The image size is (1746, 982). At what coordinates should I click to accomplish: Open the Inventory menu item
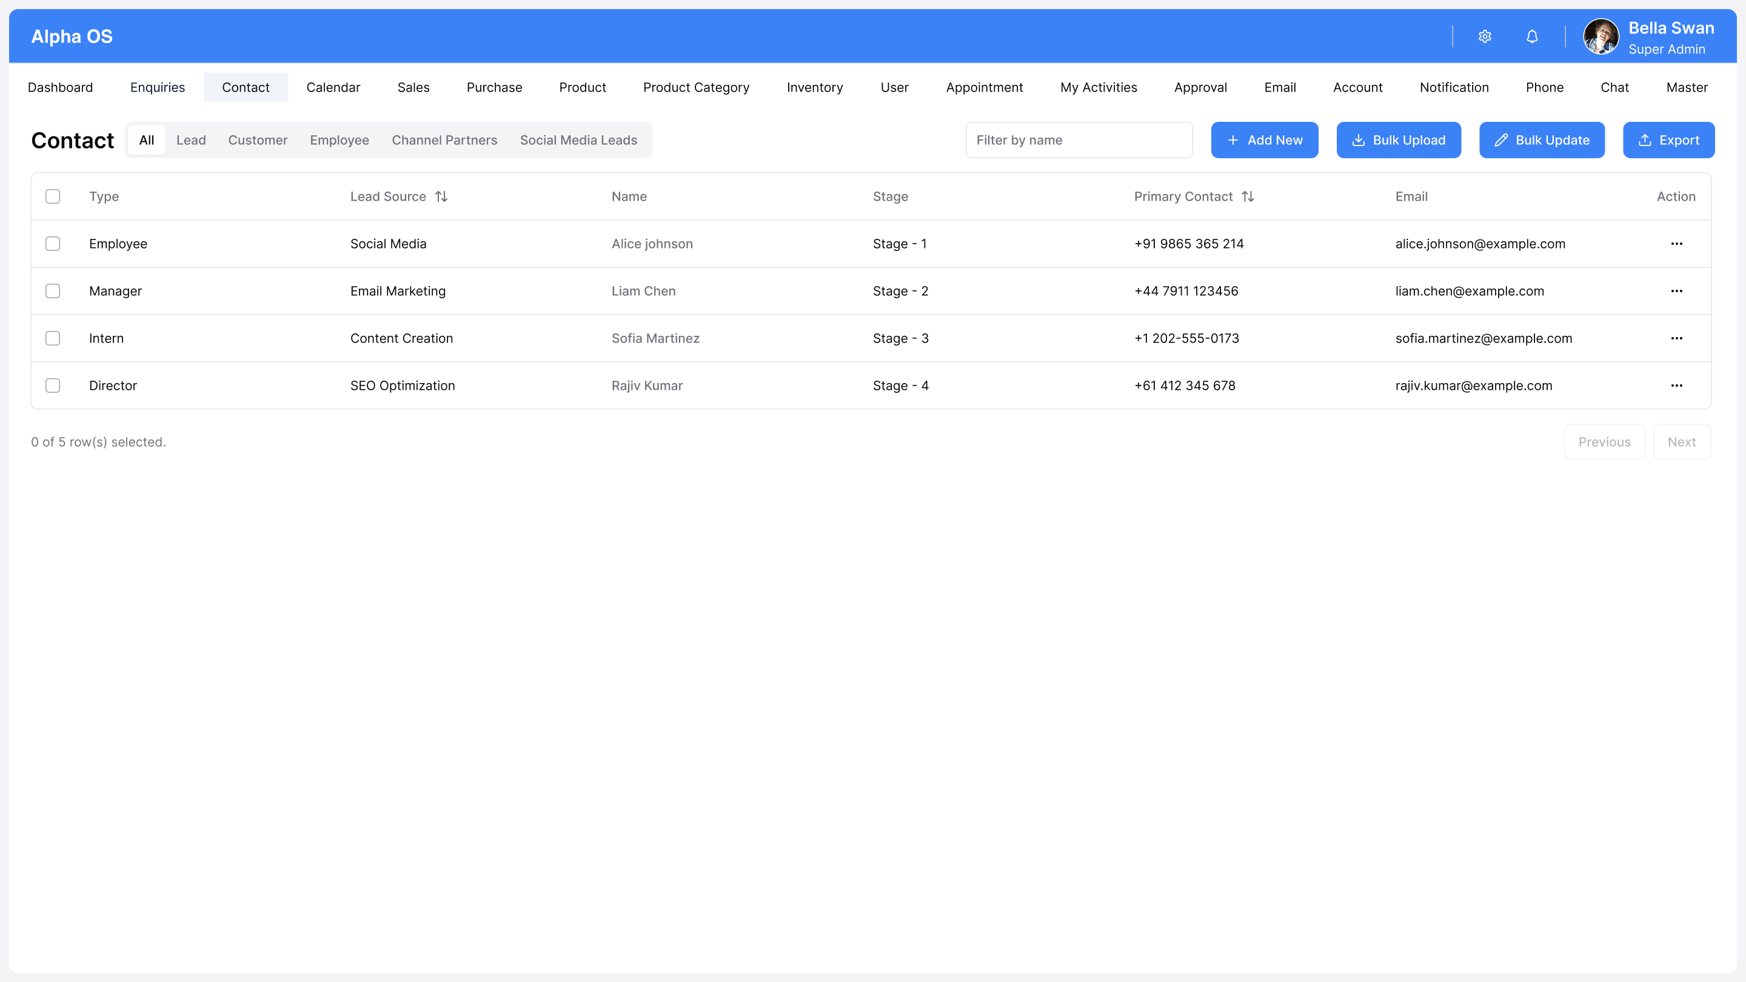click(x=815, y=87)
